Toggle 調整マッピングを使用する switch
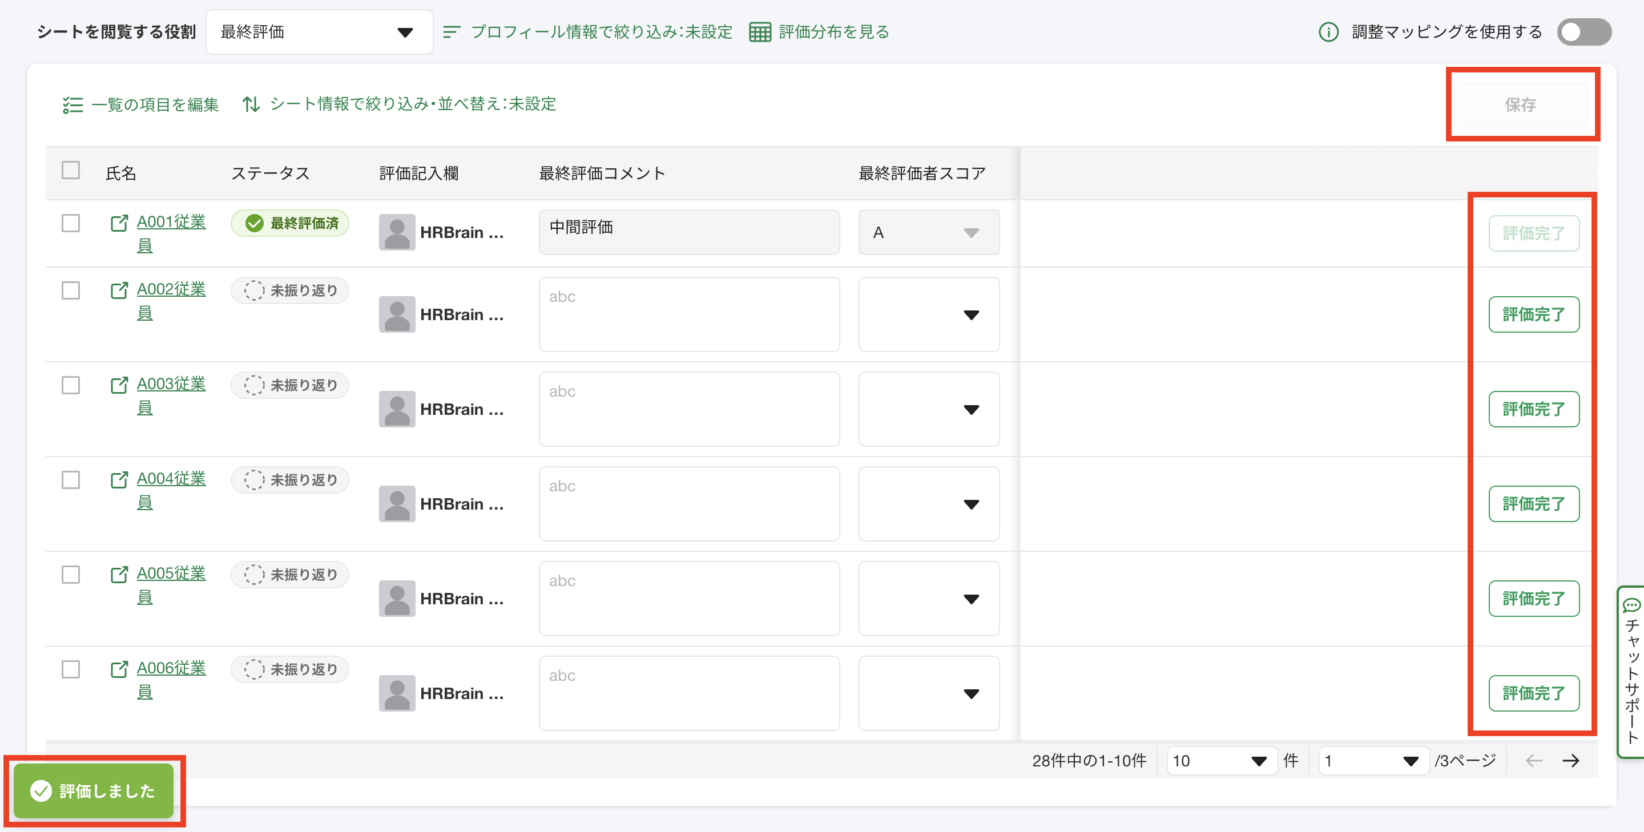The width and height of the screenshot is (1644, 832). tap(1583, 32)
